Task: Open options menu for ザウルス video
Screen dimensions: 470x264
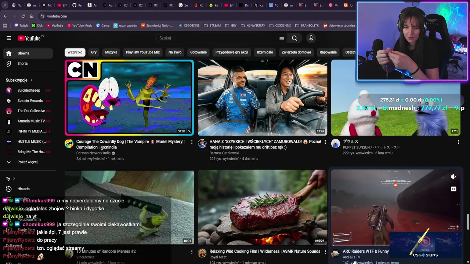Action: [458, 142]
